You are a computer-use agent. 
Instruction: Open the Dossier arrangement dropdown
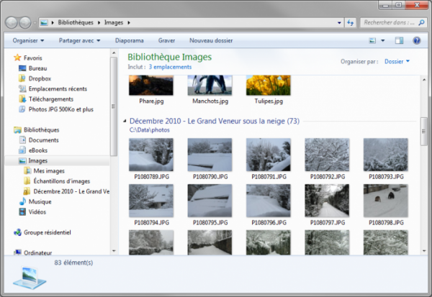coord(397,62)
